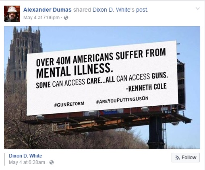Click the billboard support pole in the photo
The image size is (205, 170).
(x=156, y=132)
